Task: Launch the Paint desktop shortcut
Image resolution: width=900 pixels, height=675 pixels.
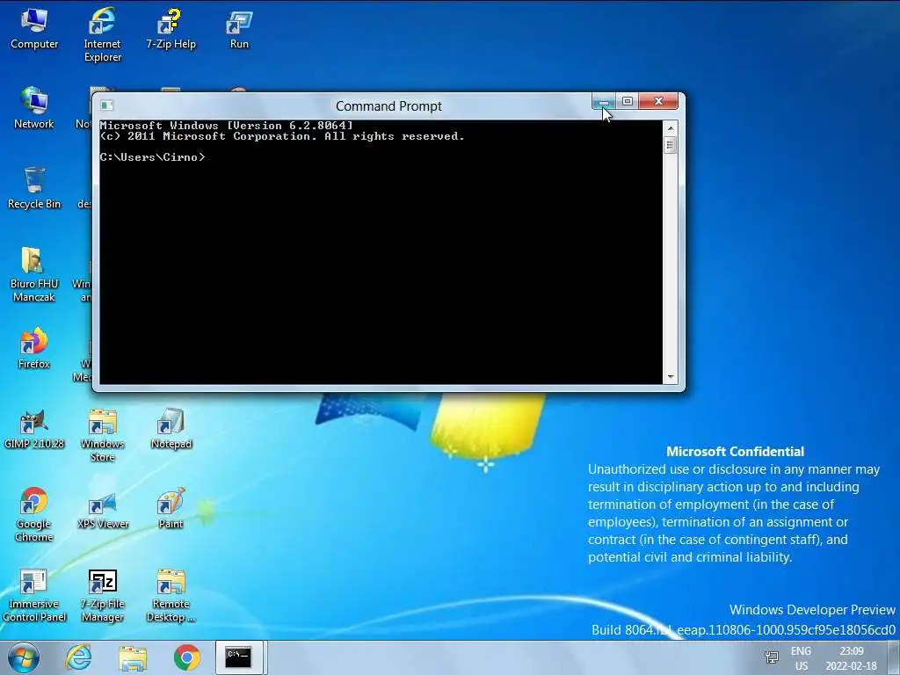Action: pyautogui.click(x=171, y=509)
